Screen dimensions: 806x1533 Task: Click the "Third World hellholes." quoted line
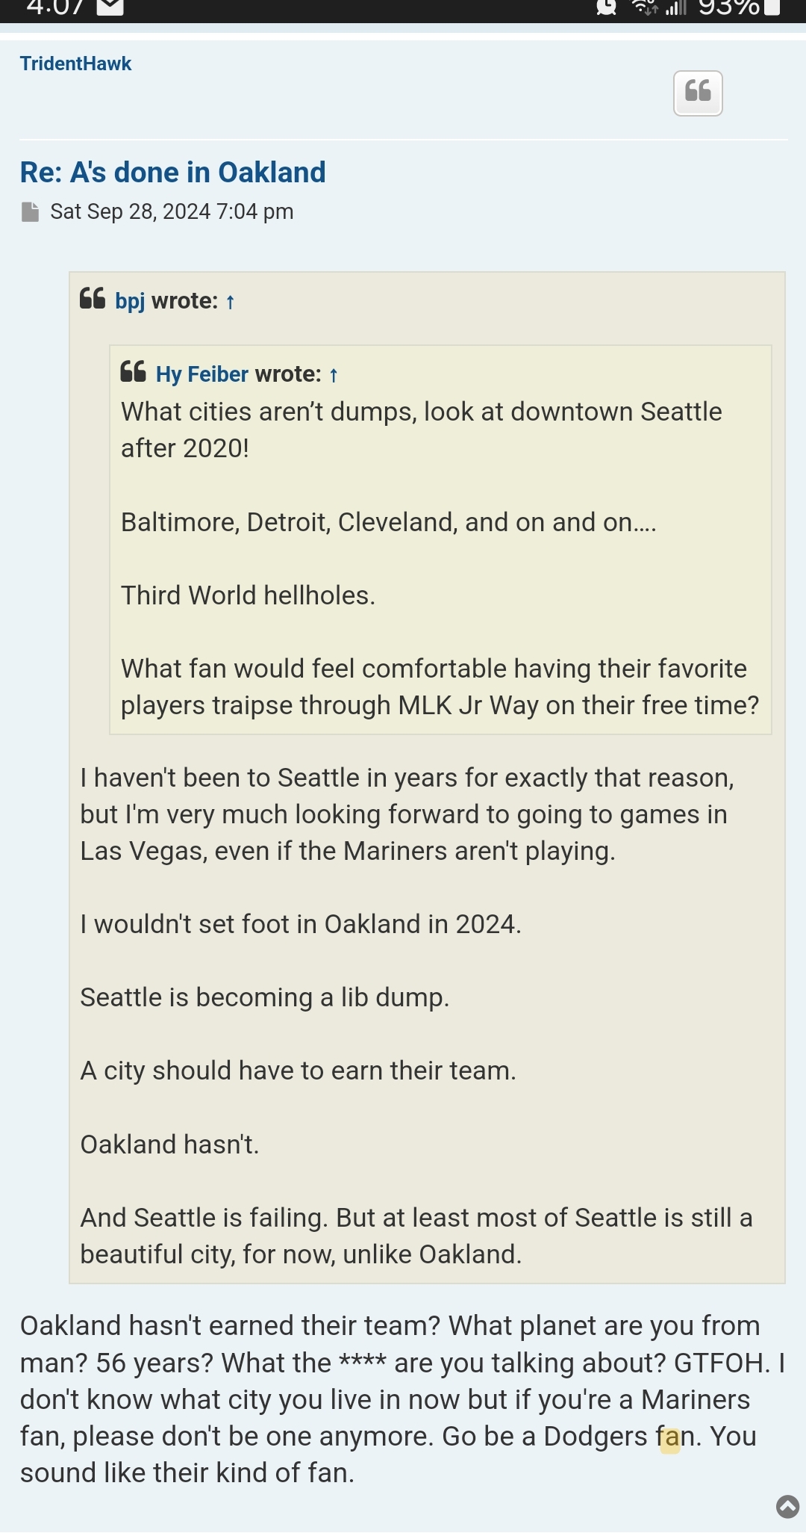point(248,595)
